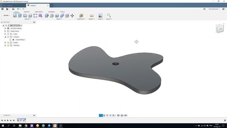The height and width of the screenshot is (128, 227).
Task: Toggle visibility of the root component
Action: click(x=6, y=26)
